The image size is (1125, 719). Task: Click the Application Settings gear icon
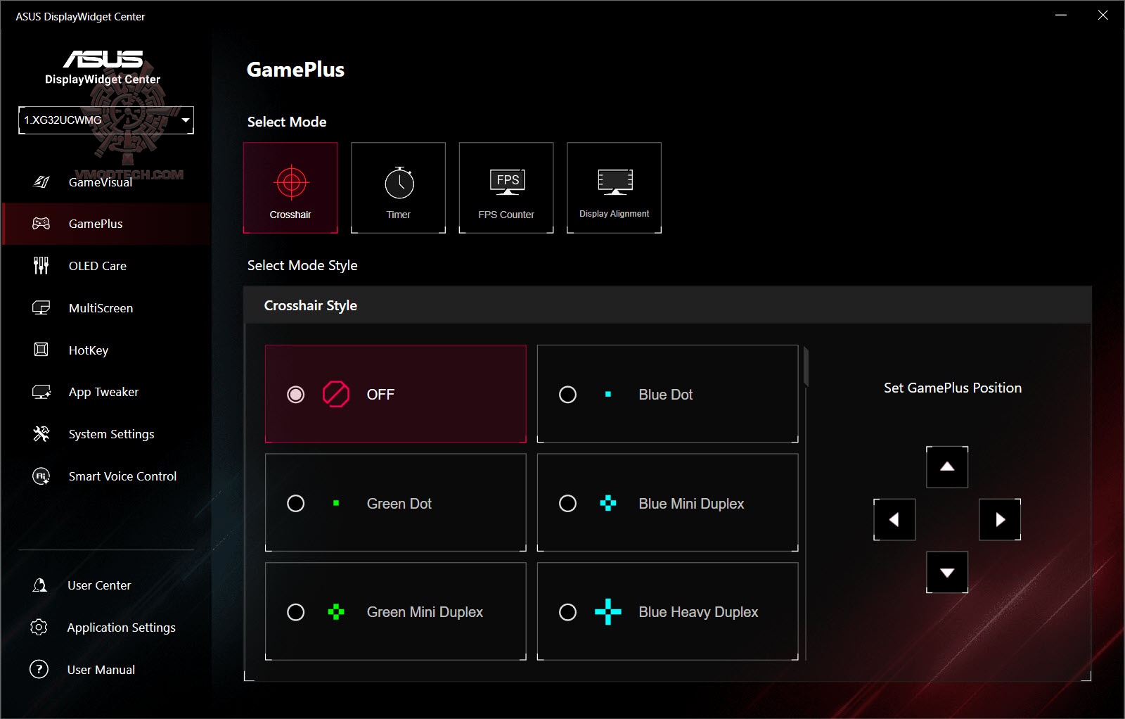(x=39, y=627)
